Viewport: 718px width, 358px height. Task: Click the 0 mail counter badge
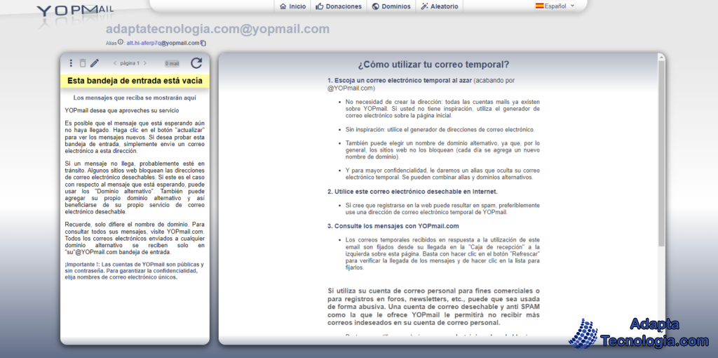pos(172,64)
